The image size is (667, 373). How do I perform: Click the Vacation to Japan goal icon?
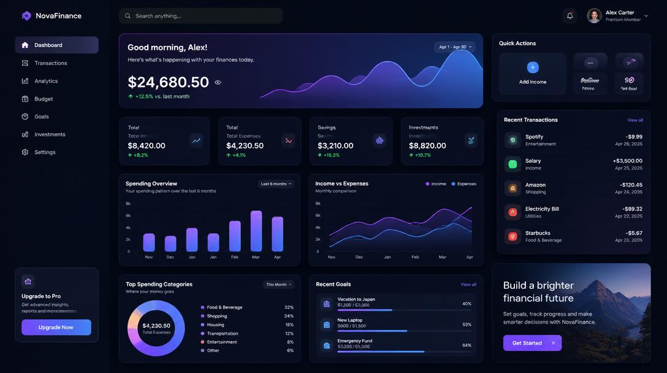tap(327, 304)
